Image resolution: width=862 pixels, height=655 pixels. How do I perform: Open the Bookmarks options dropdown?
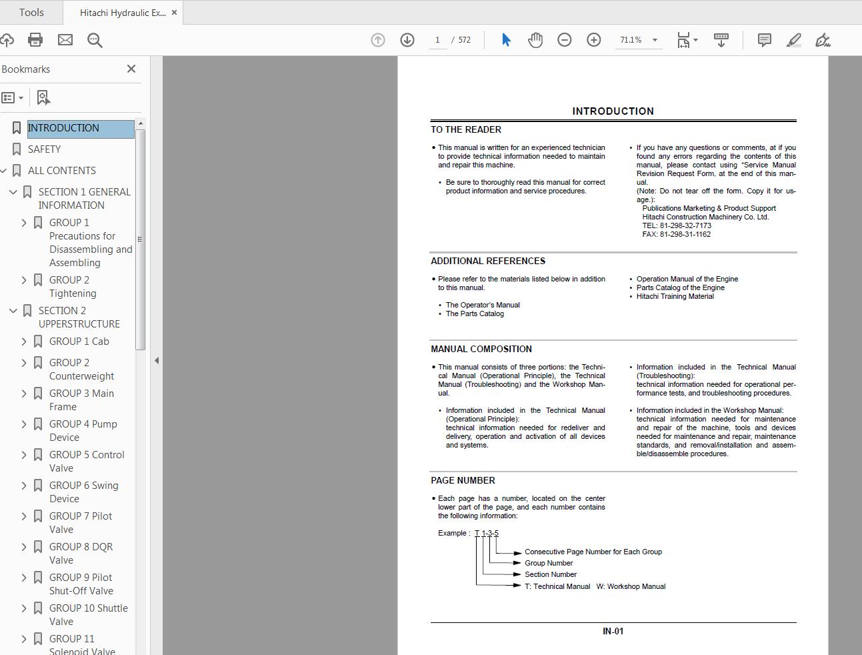coord(13,97)
